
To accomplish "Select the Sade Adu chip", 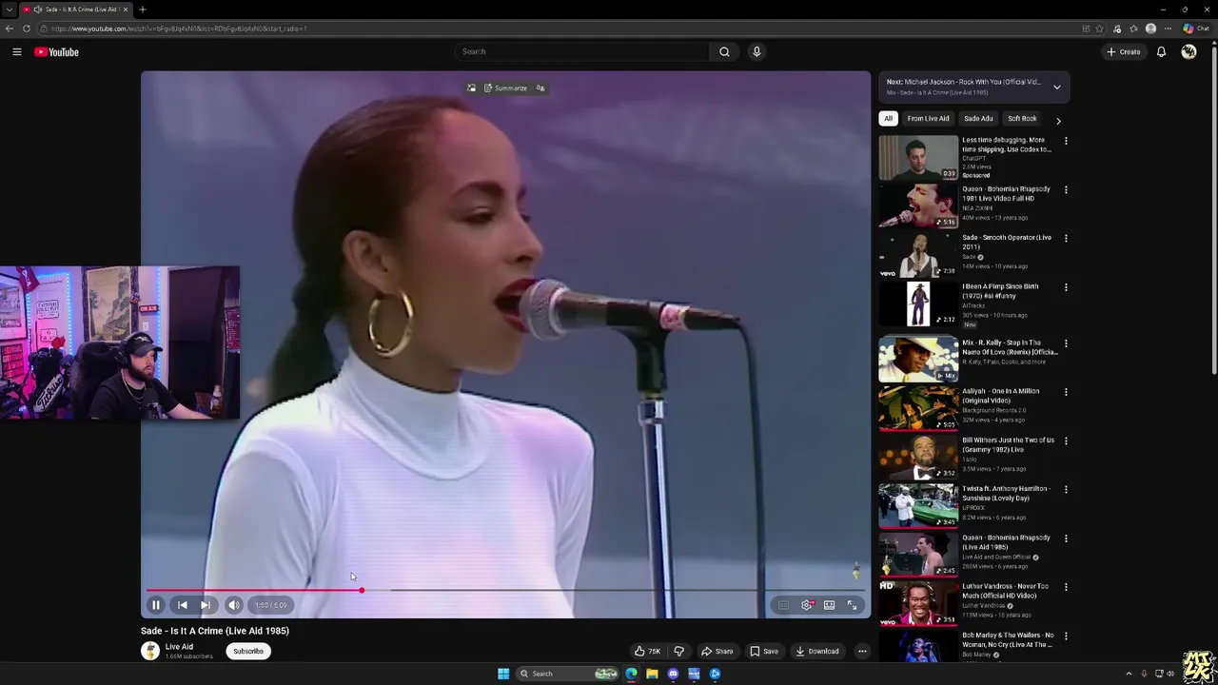I will [978, 119].
